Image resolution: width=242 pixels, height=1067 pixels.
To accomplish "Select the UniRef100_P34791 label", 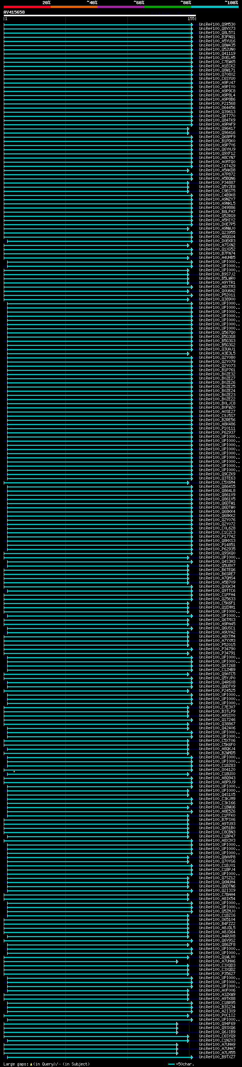I will pos(217,653).
